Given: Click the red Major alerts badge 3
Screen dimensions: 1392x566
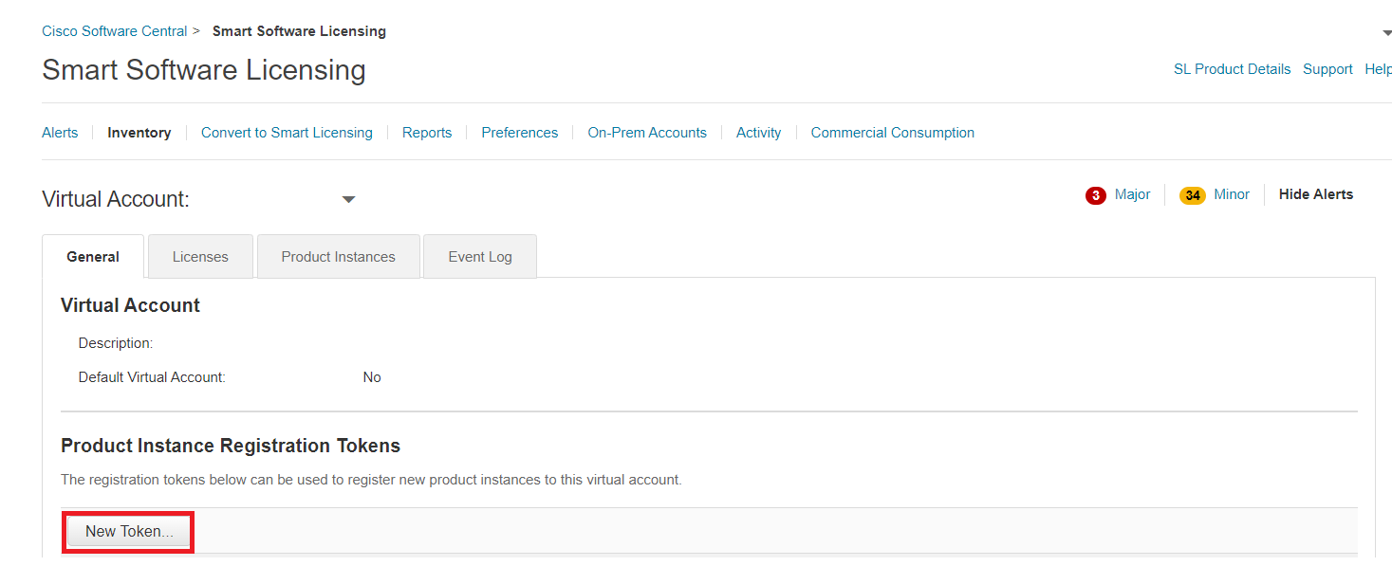Looking at the screenshot, I should (x=1096, y=195).
